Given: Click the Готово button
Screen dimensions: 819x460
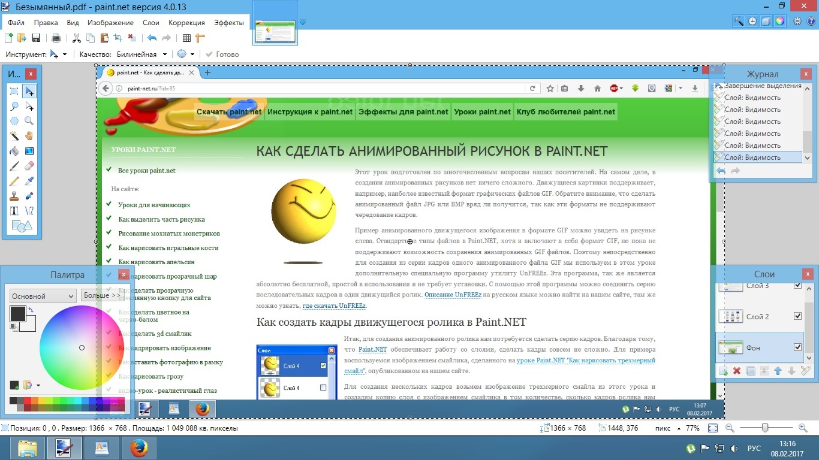Looking at the screenshot, I should tap(222, 55).
